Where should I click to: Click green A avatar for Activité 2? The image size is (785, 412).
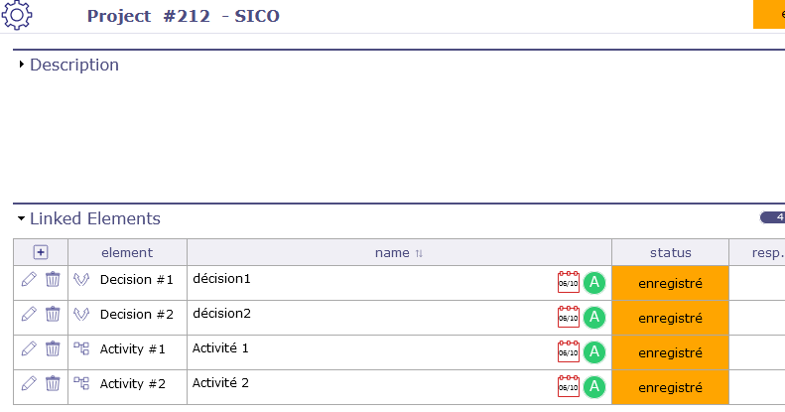click(593, 387)
